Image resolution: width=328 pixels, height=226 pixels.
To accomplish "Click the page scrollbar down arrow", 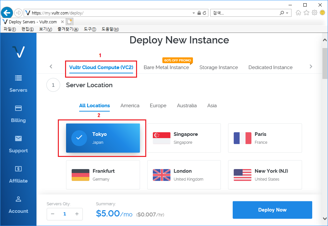I will tap(325, 218).
